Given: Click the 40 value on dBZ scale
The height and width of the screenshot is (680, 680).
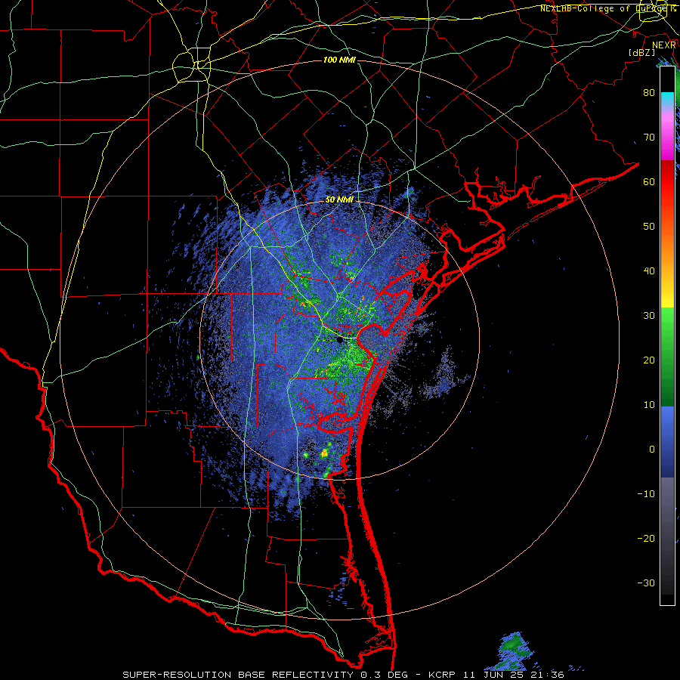Looking at the screenshot, I should click(649, 271).
